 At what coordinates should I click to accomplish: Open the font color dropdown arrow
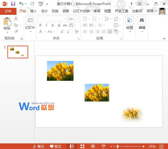coord(45,32)
